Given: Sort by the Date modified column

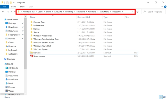Looking at the screenshot, I should click(83, 17).
